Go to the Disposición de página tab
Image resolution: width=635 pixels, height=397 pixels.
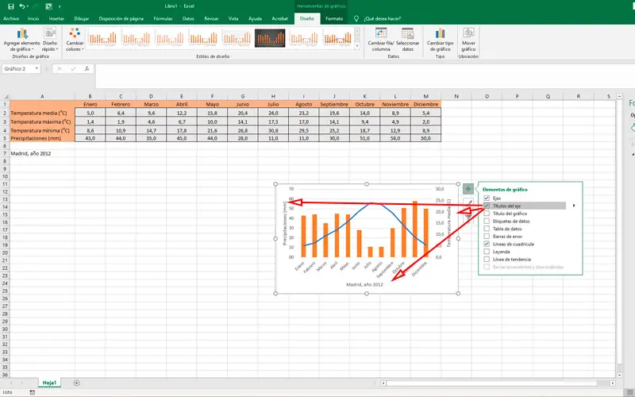pos(121,18)
